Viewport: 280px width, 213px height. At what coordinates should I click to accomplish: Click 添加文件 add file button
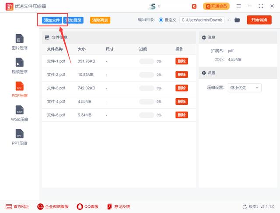(52, 20)
